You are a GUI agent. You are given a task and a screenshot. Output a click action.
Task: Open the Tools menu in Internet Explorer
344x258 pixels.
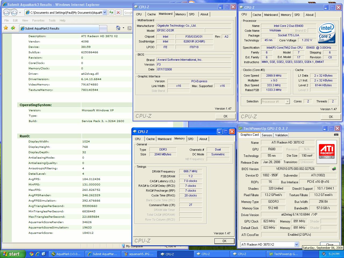pyautogui.click(x=52, y=20)
